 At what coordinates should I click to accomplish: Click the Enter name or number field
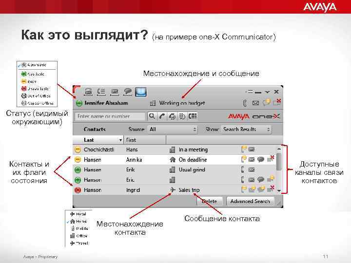110,116
